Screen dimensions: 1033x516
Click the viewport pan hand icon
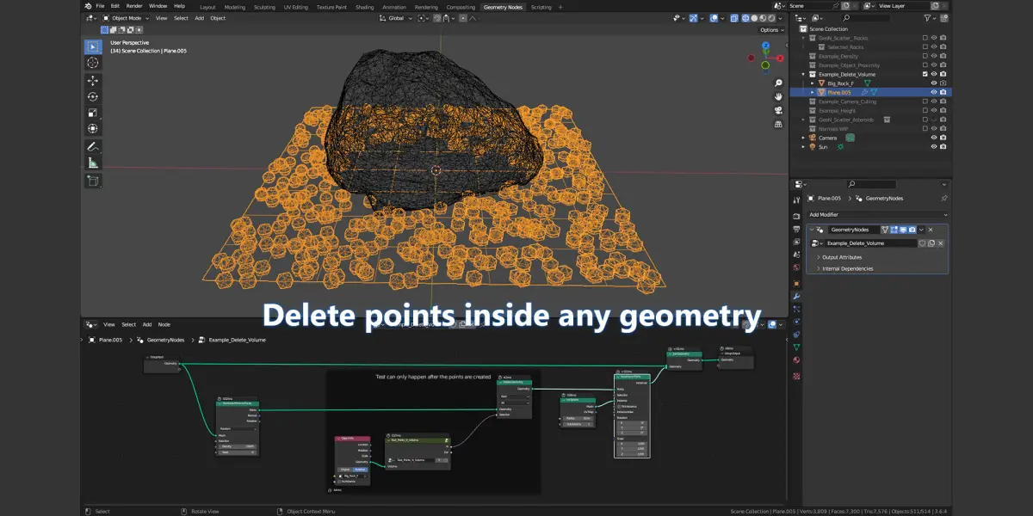pos(778,96)
